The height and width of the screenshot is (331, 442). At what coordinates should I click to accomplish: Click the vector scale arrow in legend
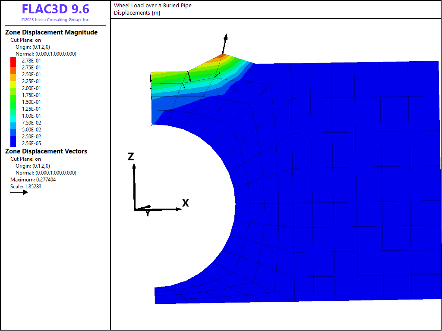coord(19,192)
